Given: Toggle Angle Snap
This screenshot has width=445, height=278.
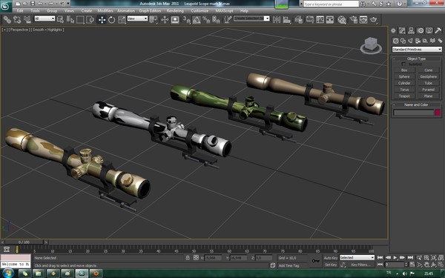Looking at the screenshot, I should coord(197,19).
